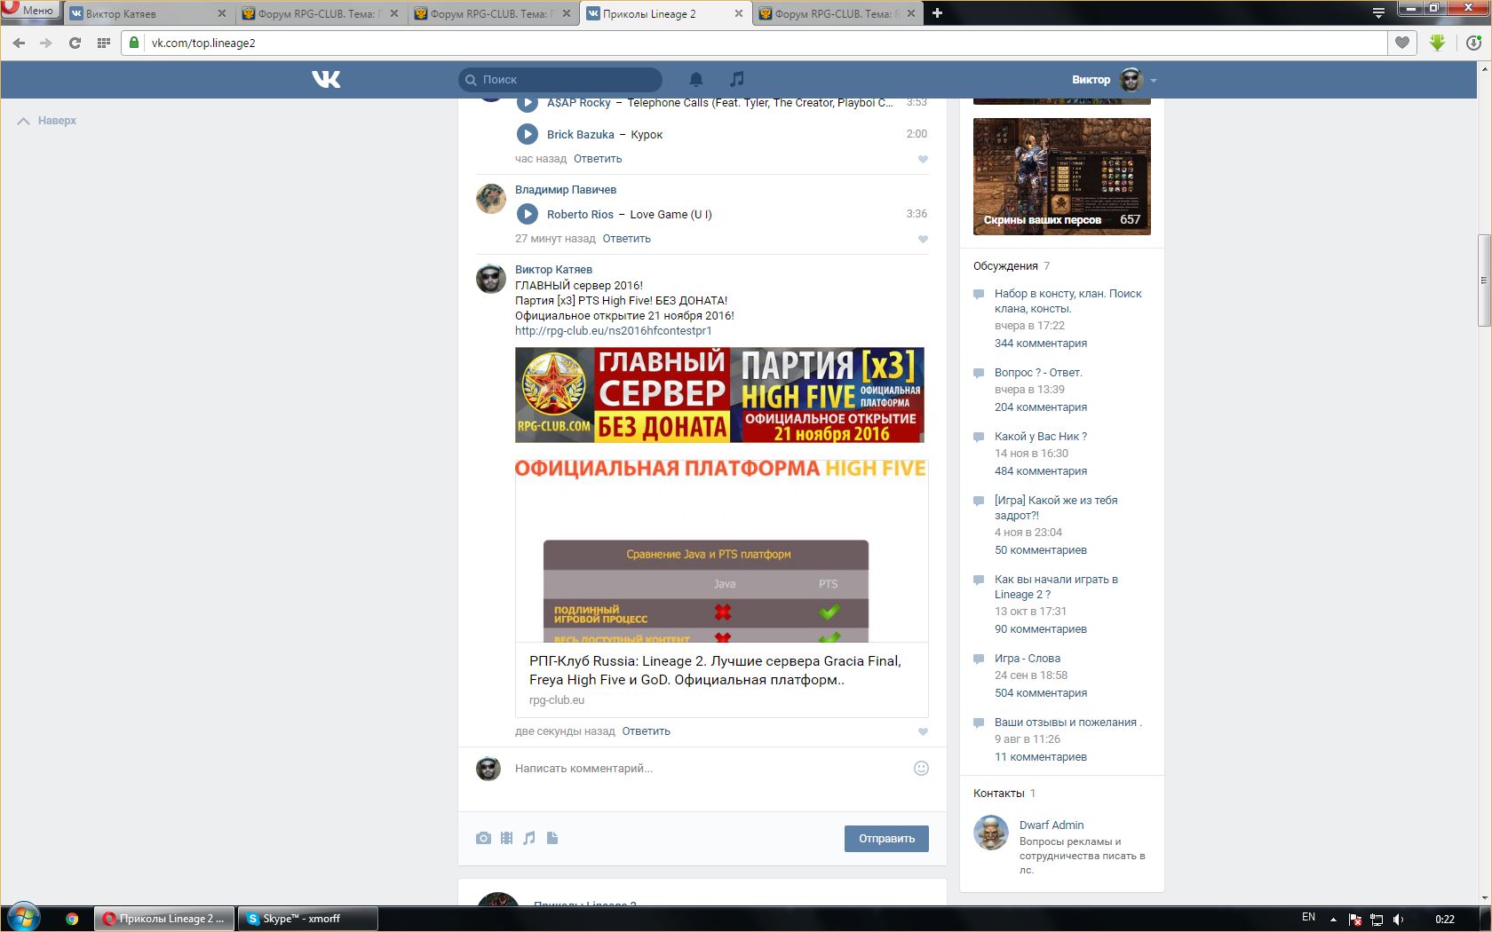Like the Brick Bazuka audio comment
This screenshot has height=932, width=1492.
pyautogui.click(x=923, y=160)
